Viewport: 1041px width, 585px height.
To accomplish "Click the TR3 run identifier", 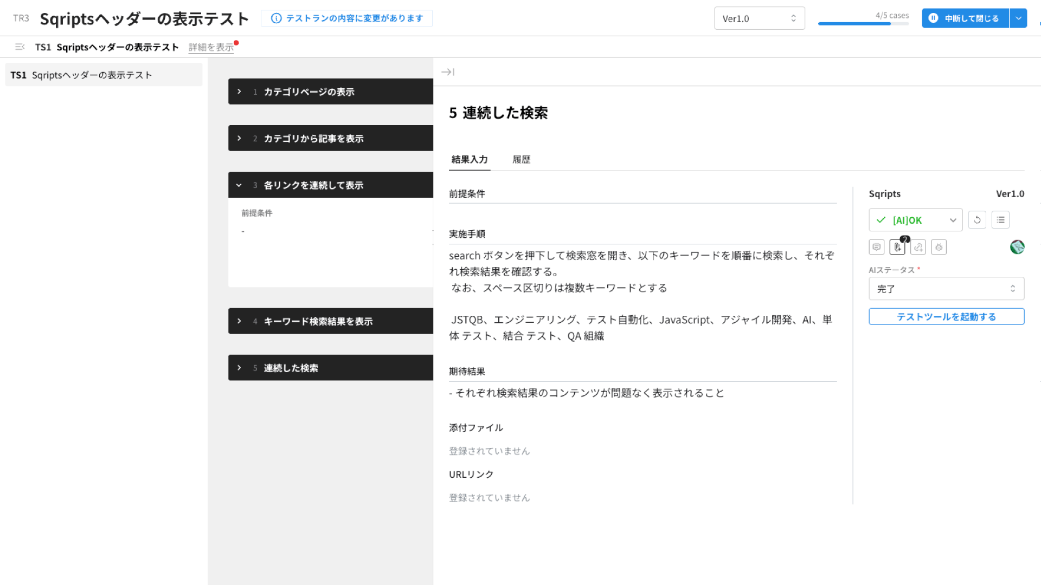I will click(21, 18).
